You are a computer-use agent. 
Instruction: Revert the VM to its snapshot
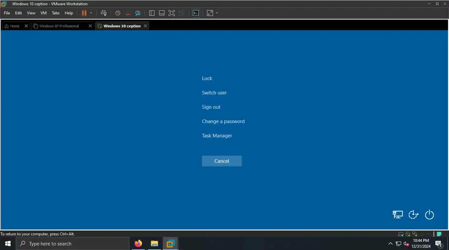[128, 13]
